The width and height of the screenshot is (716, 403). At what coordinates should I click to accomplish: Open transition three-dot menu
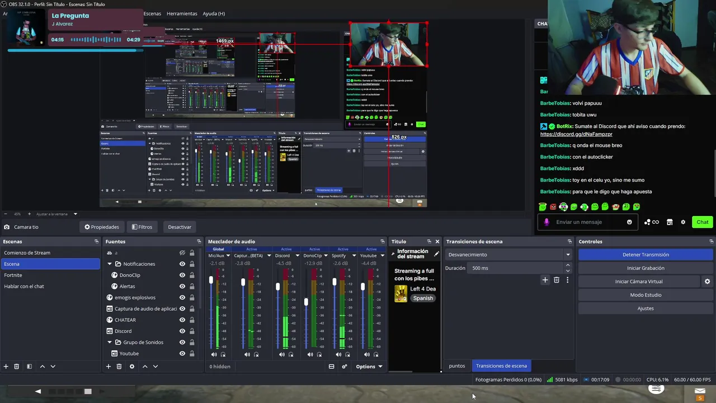[x=567, y=280]
